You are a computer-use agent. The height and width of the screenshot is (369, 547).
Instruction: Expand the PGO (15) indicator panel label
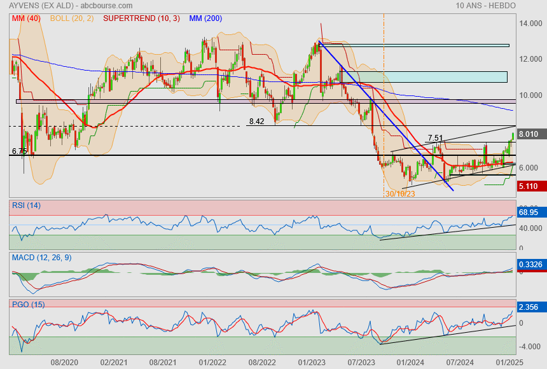pyautogui.click(x=27, y=304)
